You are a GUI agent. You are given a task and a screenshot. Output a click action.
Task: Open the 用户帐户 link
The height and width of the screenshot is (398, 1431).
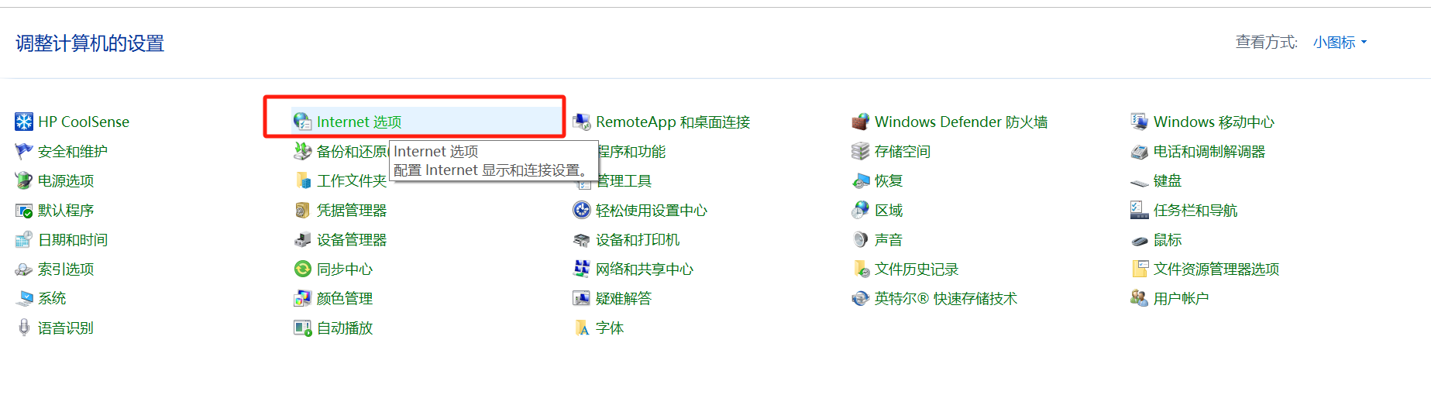(x=1182, y=299)
